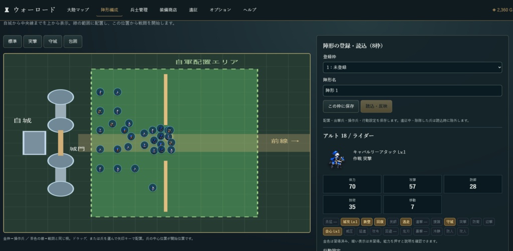Click the gold coin icon beside 2,360 G
This screenshot has height=251, width=513.
[494, 10]
